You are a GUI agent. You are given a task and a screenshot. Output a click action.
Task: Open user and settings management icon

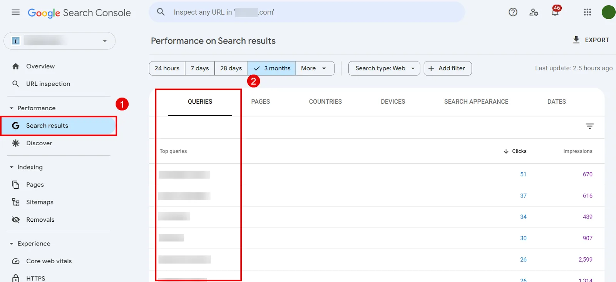click(x=534, y=12)
